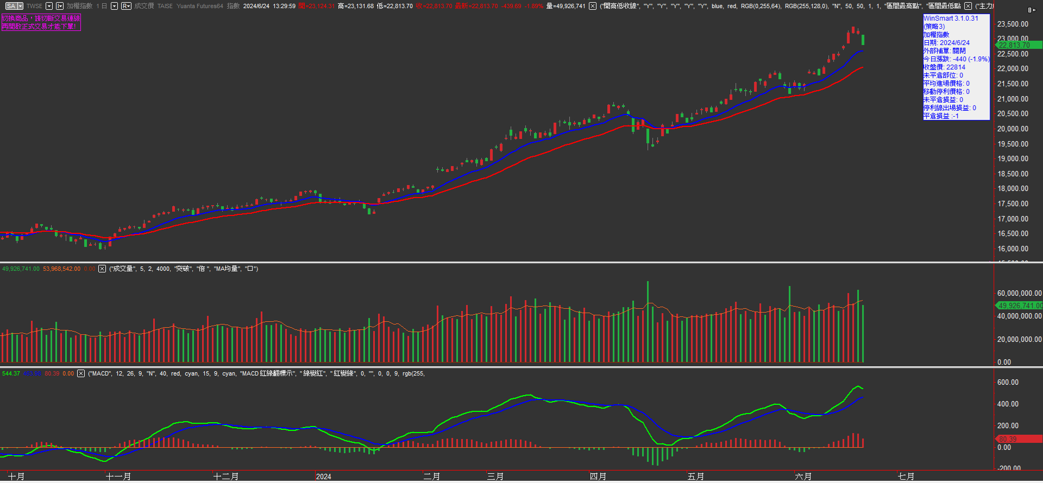Image resolution: width=1043 pixels, height=483 pixels.
Task: Click the 平均進場價格: 0 line
Action: pos(947,84)
